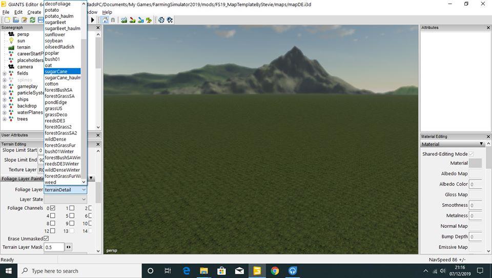
Task: Expand the trees node in Scenegraph
Action: pos(5,119)
